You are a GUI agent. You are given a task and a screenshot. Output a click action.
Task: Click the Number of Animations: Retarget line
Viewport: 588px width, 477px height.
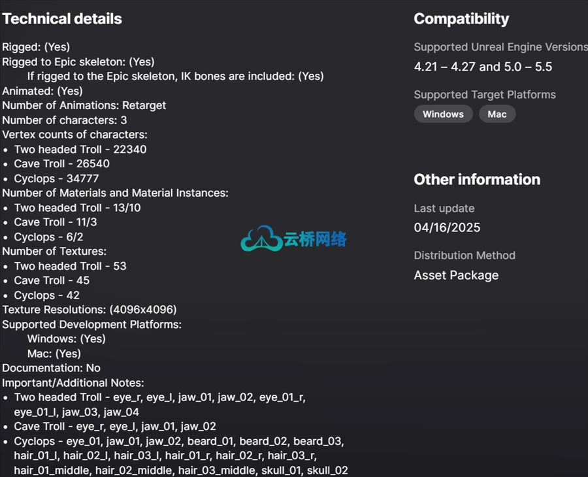click(x=84, y=105)
